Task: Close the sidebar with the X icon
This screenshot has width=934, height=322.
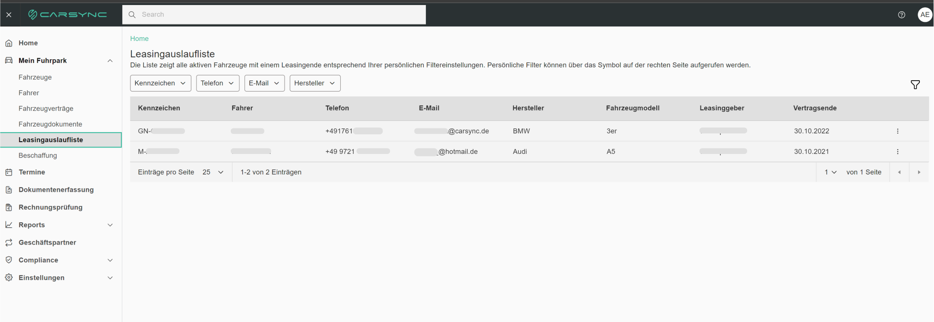Action: coord(9,15)
